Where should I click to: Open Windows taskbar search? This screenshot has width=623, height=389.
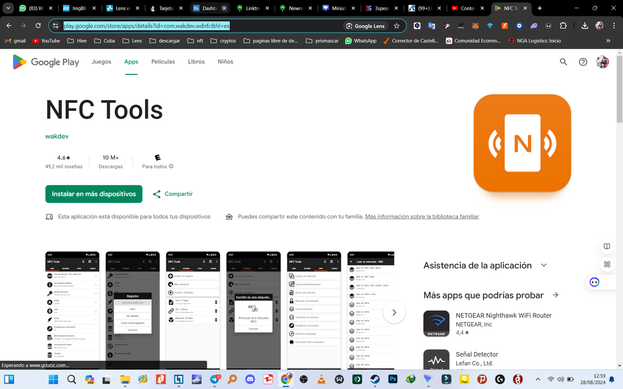[72, 379]
